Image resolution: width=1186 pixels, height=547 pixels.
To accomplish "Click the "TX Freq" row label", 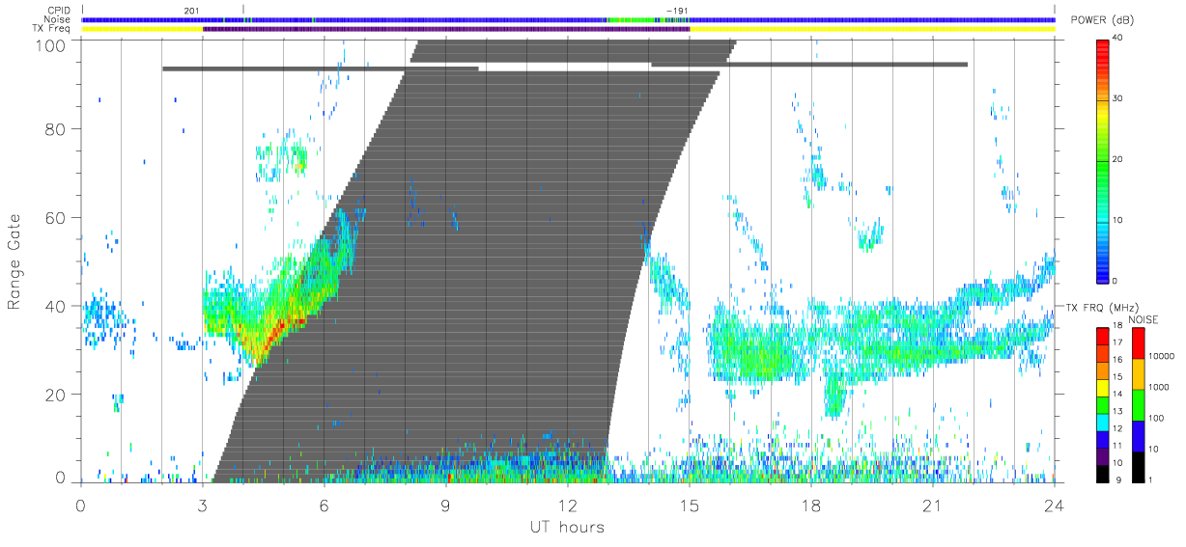I will (52, 29).
